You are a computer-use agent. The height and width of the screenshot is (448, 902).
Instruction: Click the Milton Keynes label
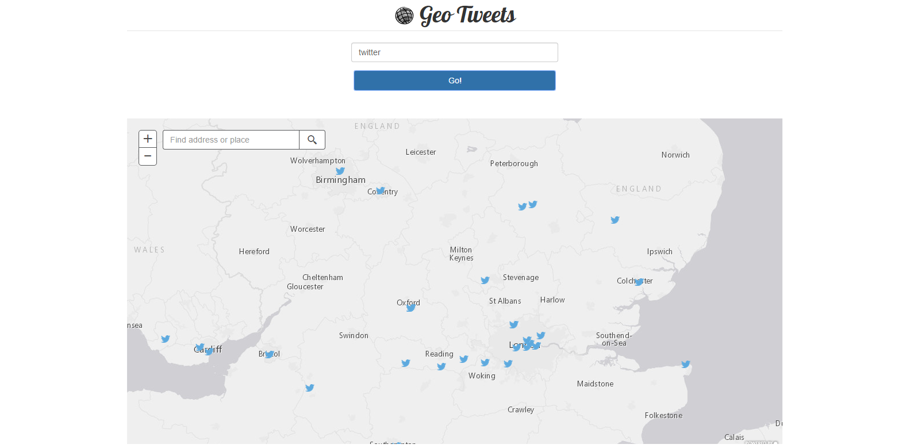point(461,254)
